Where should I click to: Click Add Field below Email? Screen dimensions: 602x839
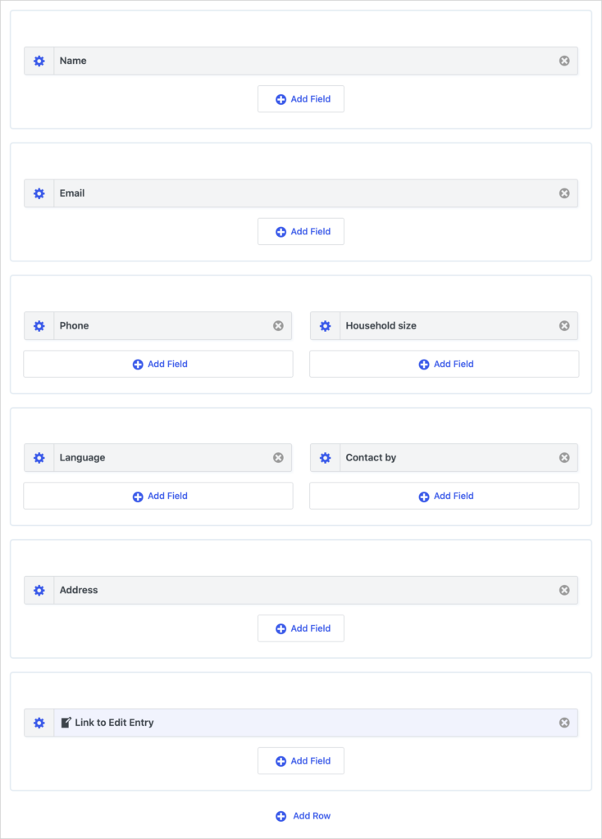tap(301, 232)
